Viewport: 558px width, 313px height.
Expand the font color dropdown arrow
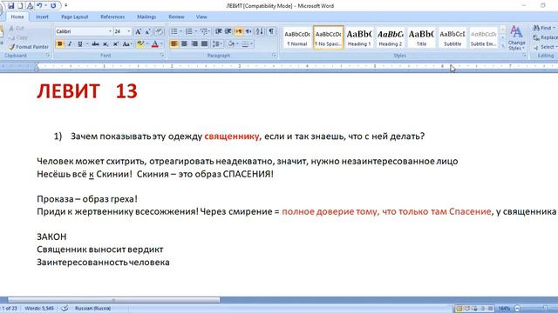161,44
